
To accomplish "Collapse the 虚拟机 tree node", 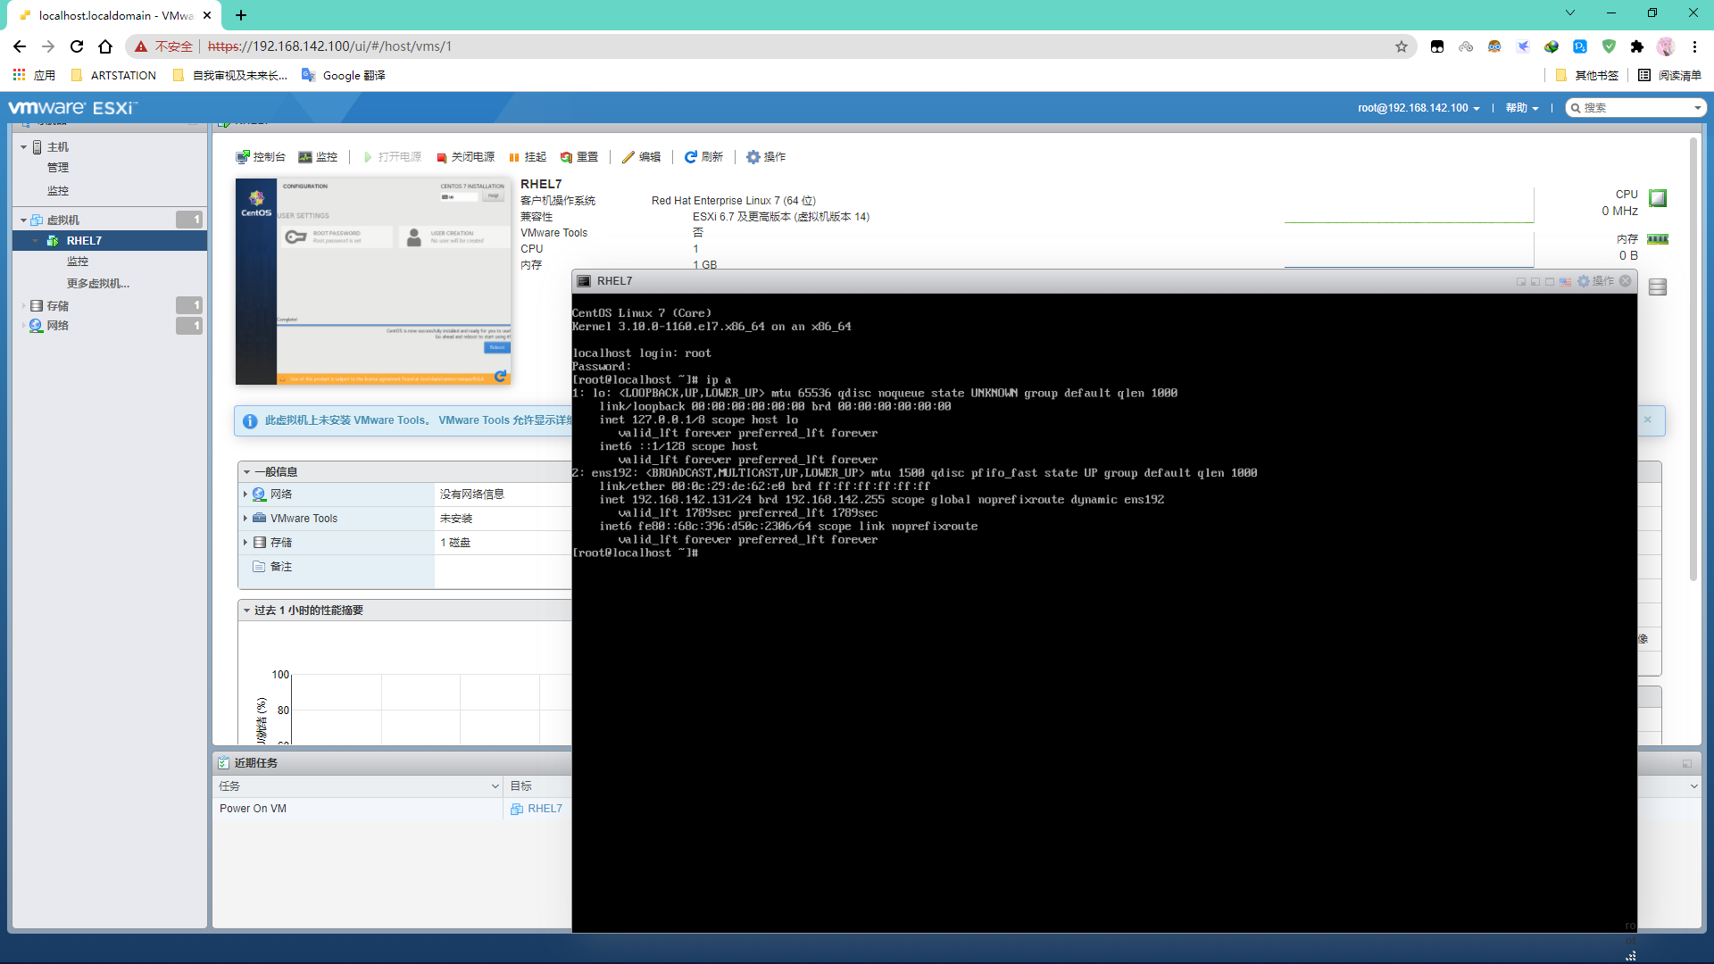I will (23, 220).
